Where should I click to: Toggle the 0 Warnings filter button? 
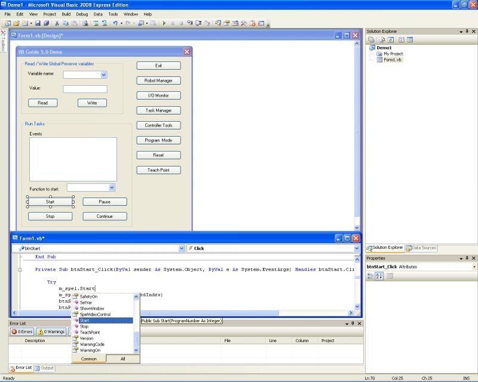(51, 331)
